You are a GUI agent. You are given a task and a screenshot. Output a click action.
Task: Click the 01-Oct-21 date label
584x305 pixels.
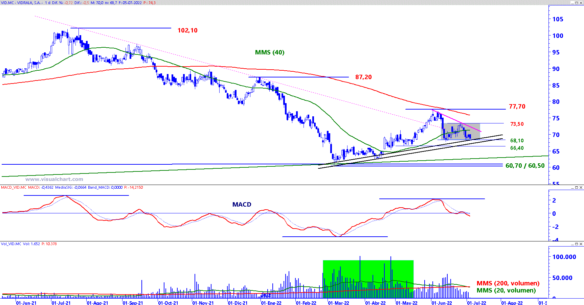click(168, 303)
